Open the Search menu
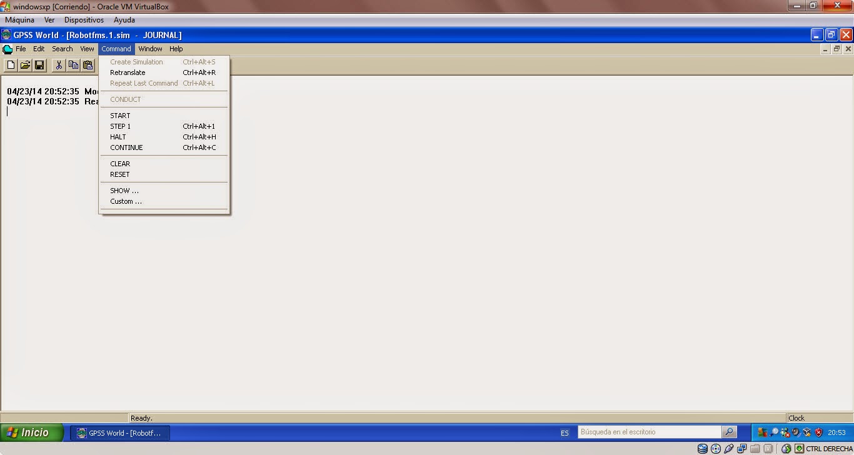This screenshot has height=455, width=854. [62, 49]
